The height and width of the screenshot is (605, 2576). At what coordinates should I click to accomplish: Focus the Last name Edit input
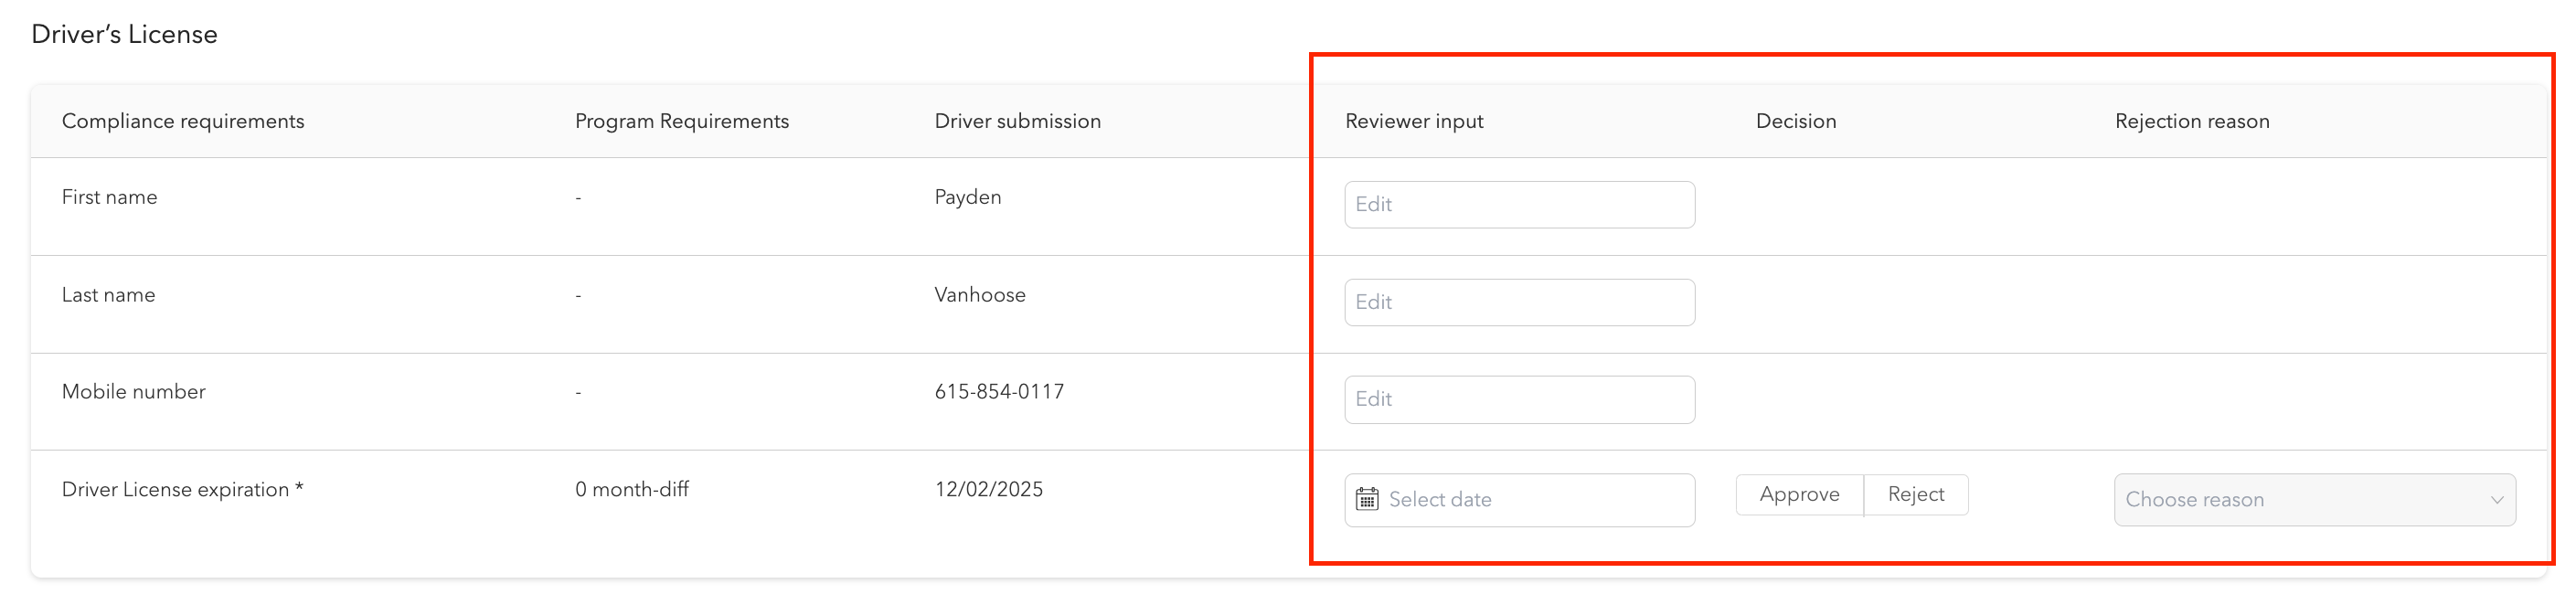pyautogui.click(x=1518, y=302)
